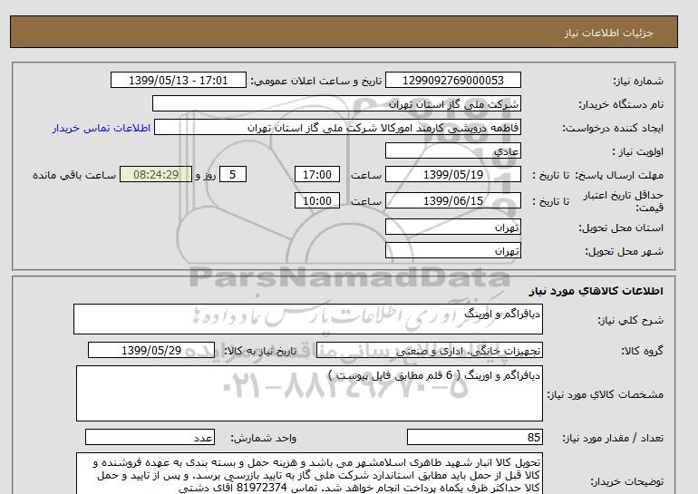This screenshot has width=698, height=494.
Task: Select the quantity field showing 85
Action: (x=475, y=438)
